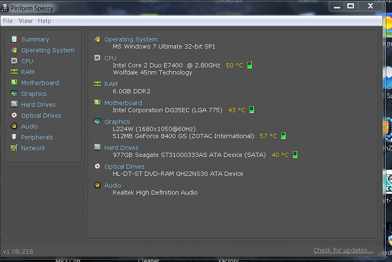Open the CPU section from sidebar

27,61
